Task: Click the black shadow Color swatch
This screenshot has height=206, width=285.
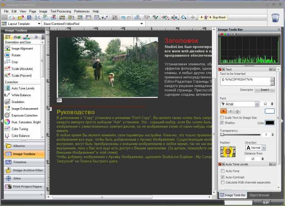Action: (270, 123)
